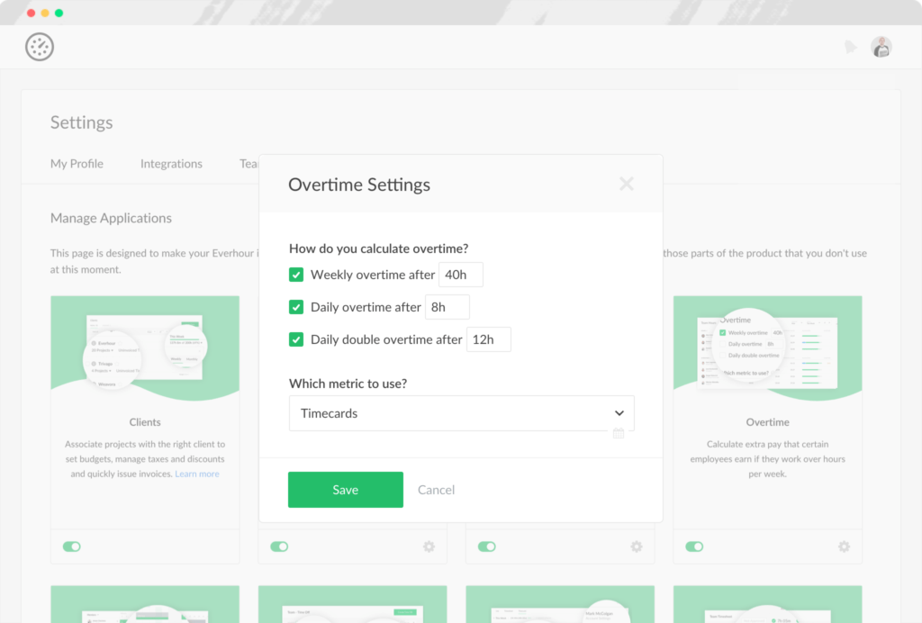Screen dimensions: 922x623
Task: Click the Everhour clock logo icon
Action: coord(40,47)
